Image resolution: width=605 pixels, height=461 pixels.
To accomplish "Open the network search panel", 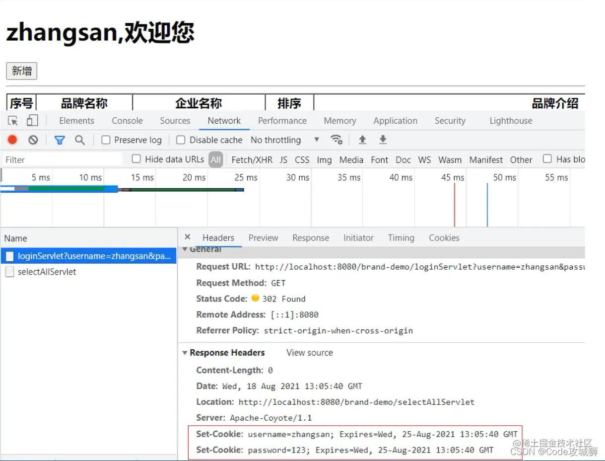I will pyautogui.click(x=80, y=140).
